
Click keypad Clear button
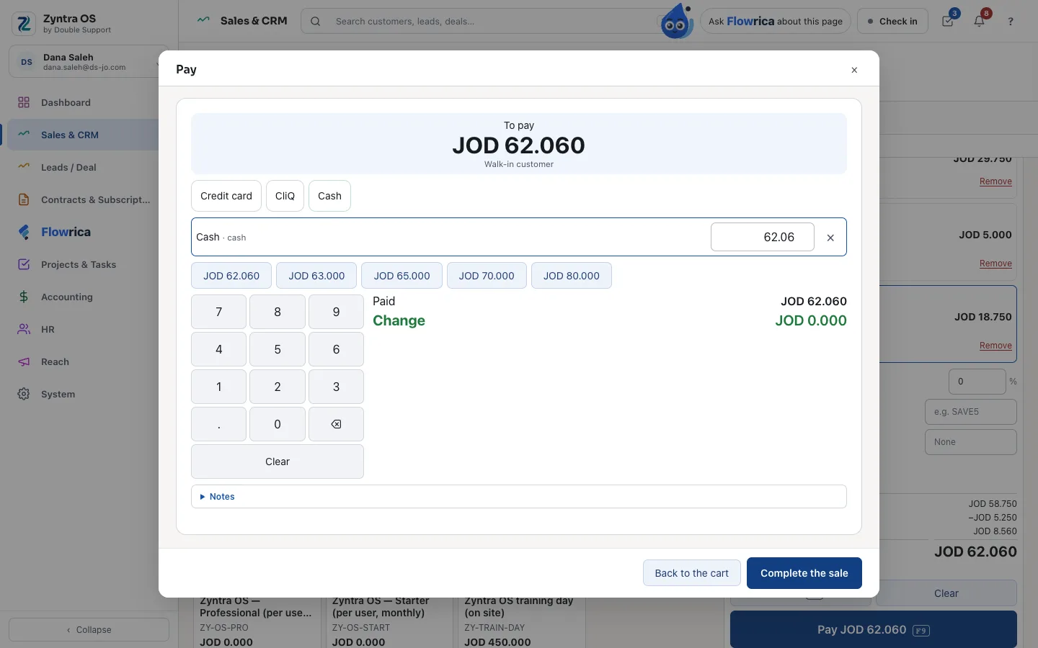278,462
